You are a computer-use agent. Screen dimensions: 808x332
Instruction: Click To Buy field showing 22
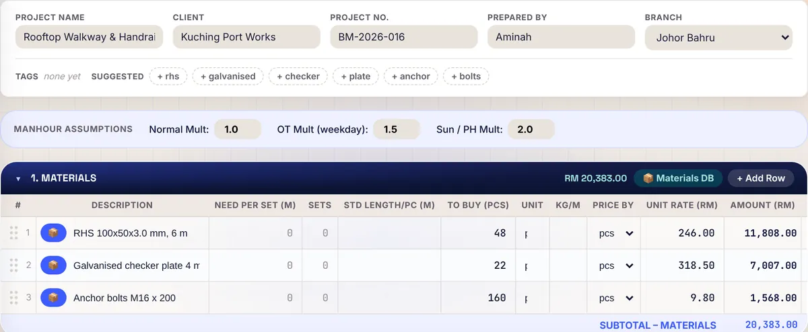pyautogui.click(x=477, y=265)
